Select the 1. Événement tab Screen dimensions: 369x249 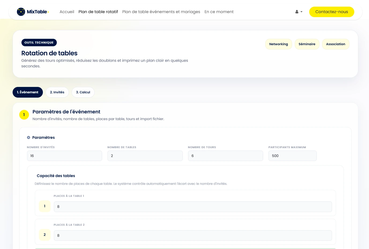(28, 92)
